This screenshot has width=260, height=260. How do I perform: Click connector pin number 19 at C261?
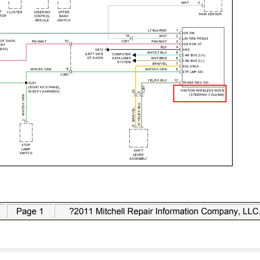pos(127,36)
